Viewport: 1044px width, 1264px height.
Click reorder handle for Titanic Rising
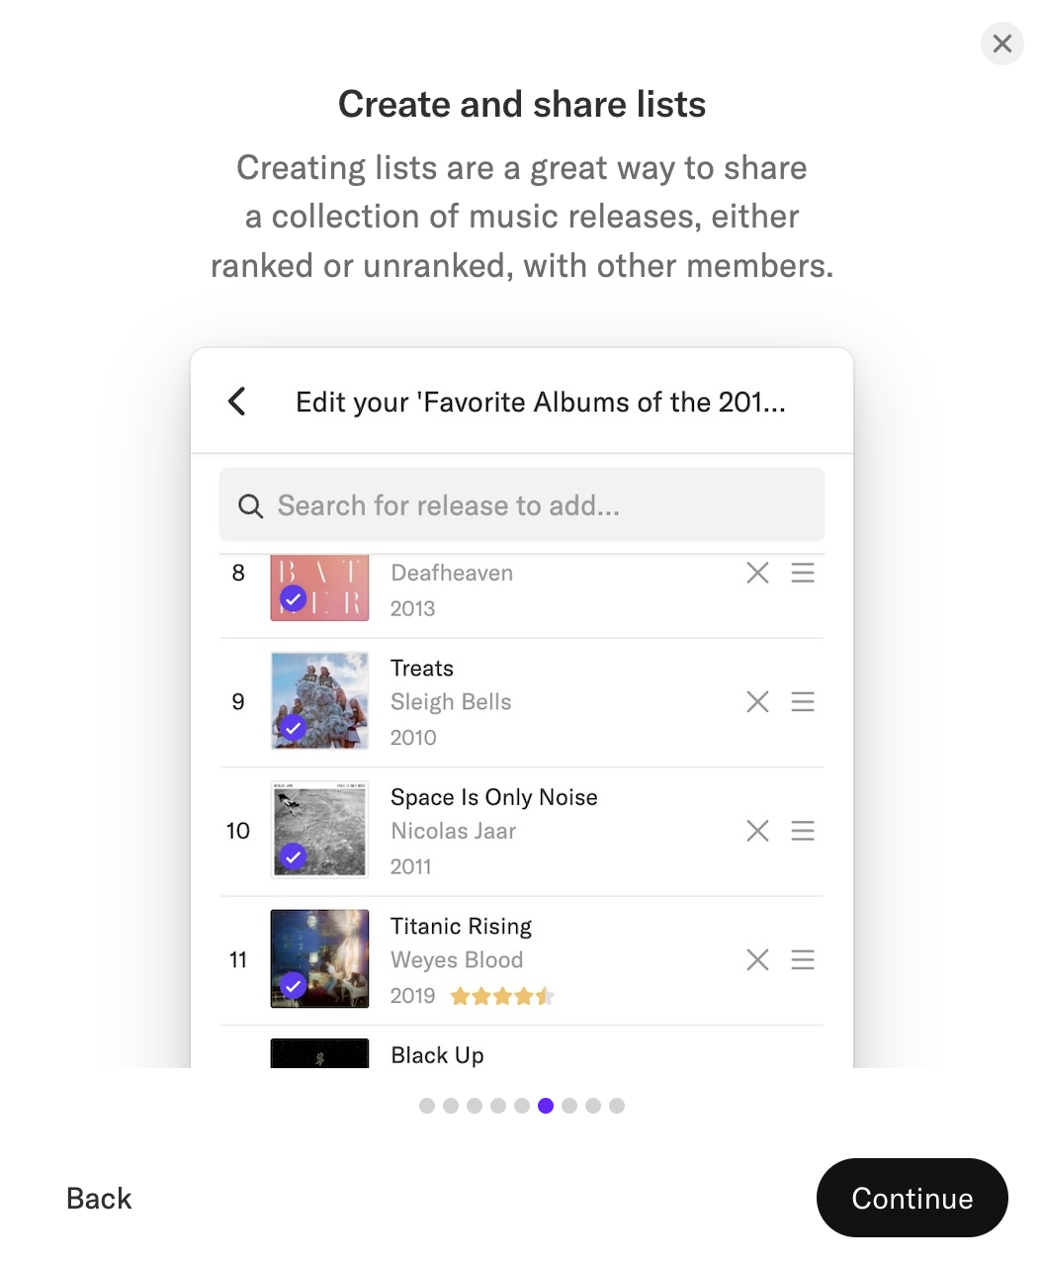tap(803, 959)
